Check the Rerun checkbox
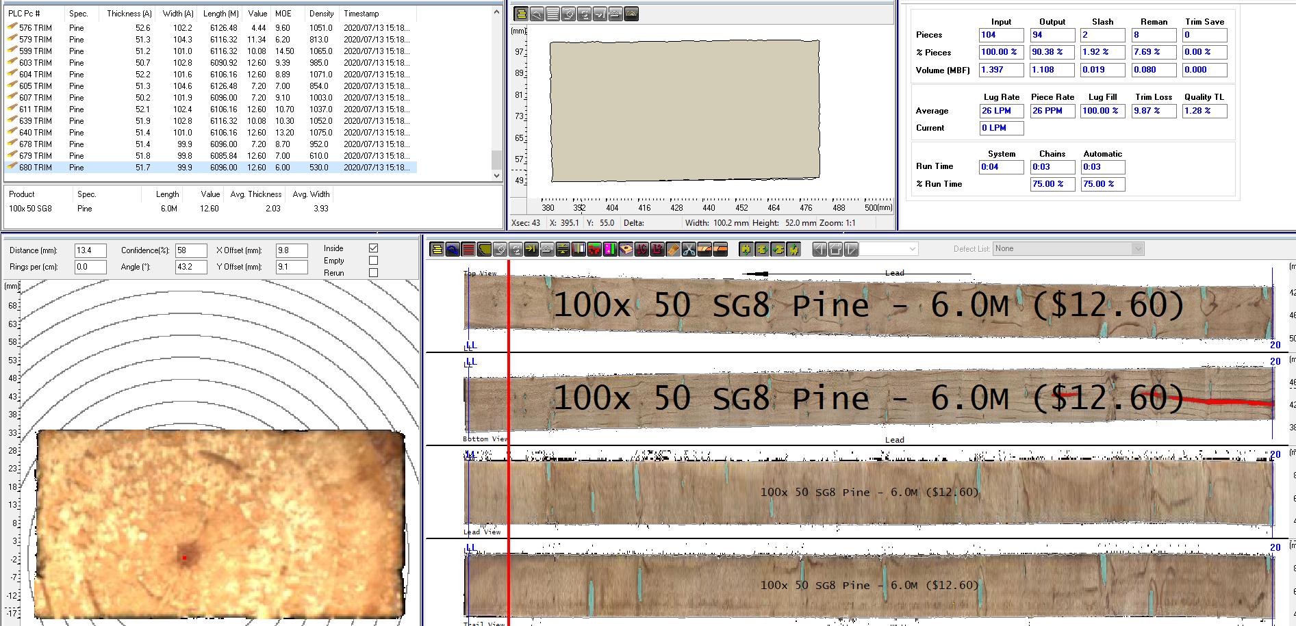Screen dimensions: 1296x626 pyautogui.click(x=373, y=273)
